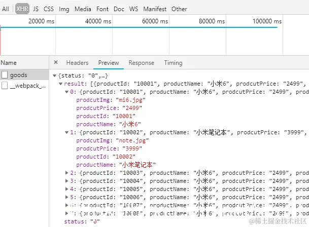
Task: Expand result item 3 with productId 10004
Action: pos(67,181)
